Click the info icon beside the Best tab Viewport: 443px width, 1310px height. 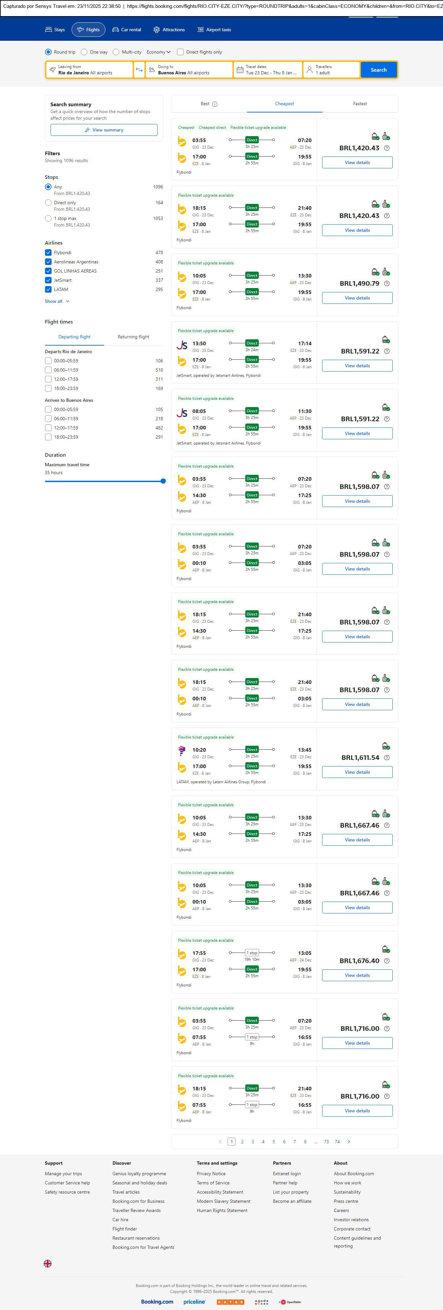(214, 104)
